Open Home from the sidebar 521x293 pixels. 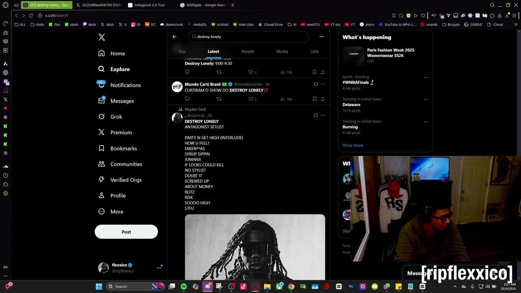click(112, 53)
